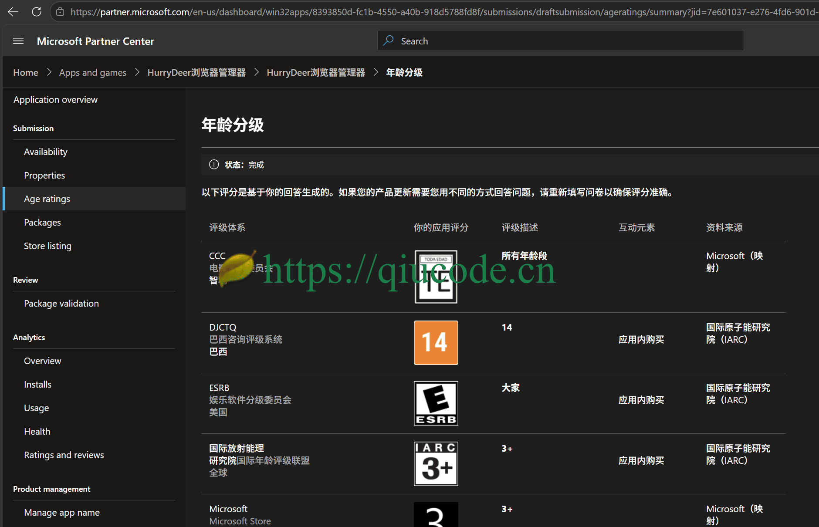Image resolution: width=819 pixels, height=527 pixels.
Task: Click the Microsoft Store 3 rating badge
Action: pos(436,514)
